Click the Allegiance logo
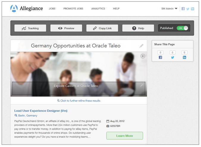Viewport: 201px width, 147px height. pos(26,8)
